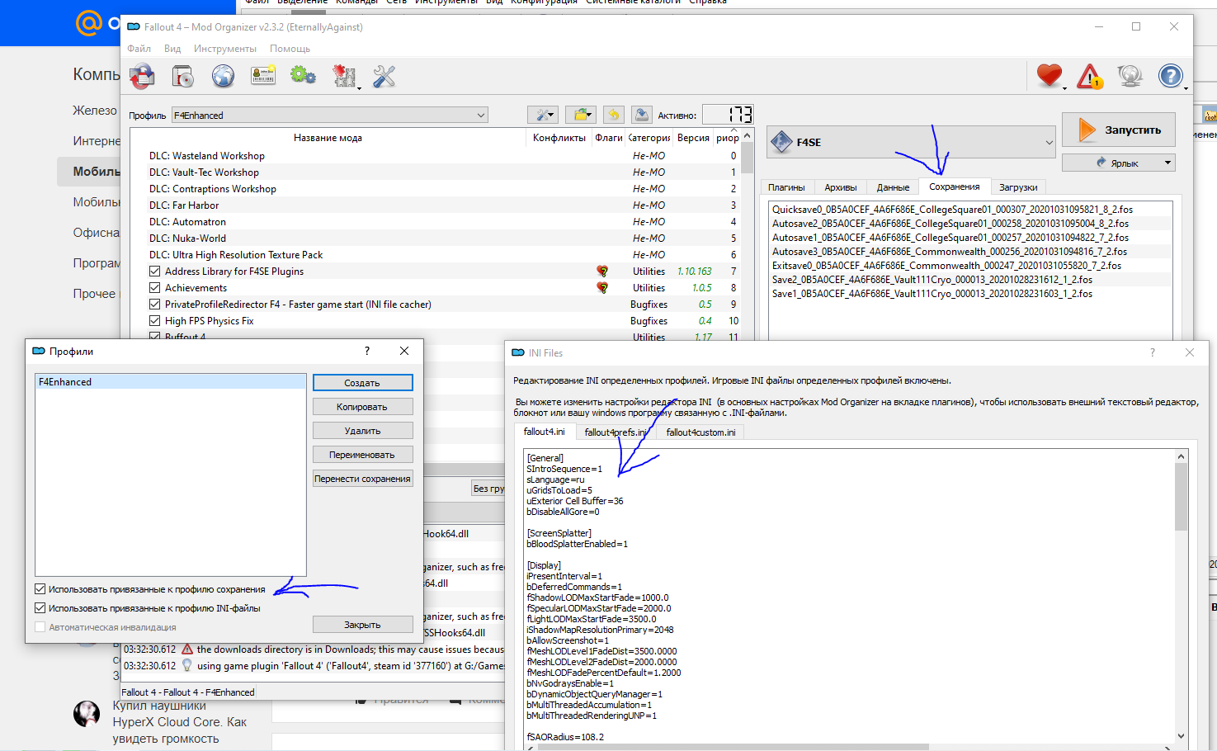Click the warning icon in the log entry
1217x751 pixels.
[x=187, y=649]
